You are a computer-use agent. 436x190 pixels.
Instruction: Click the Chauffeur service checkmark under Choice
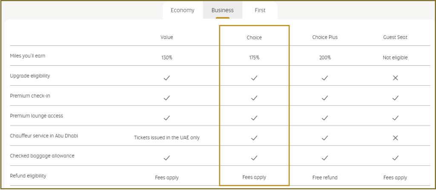pyautogui.click(x=254, y=138)
